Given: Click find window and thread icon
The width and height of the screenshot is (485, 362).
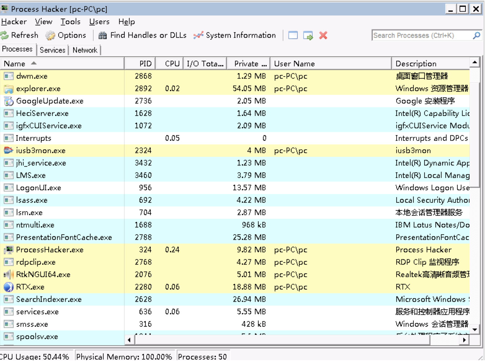Looking at the screenshot, I should click(x=308, y=36).
